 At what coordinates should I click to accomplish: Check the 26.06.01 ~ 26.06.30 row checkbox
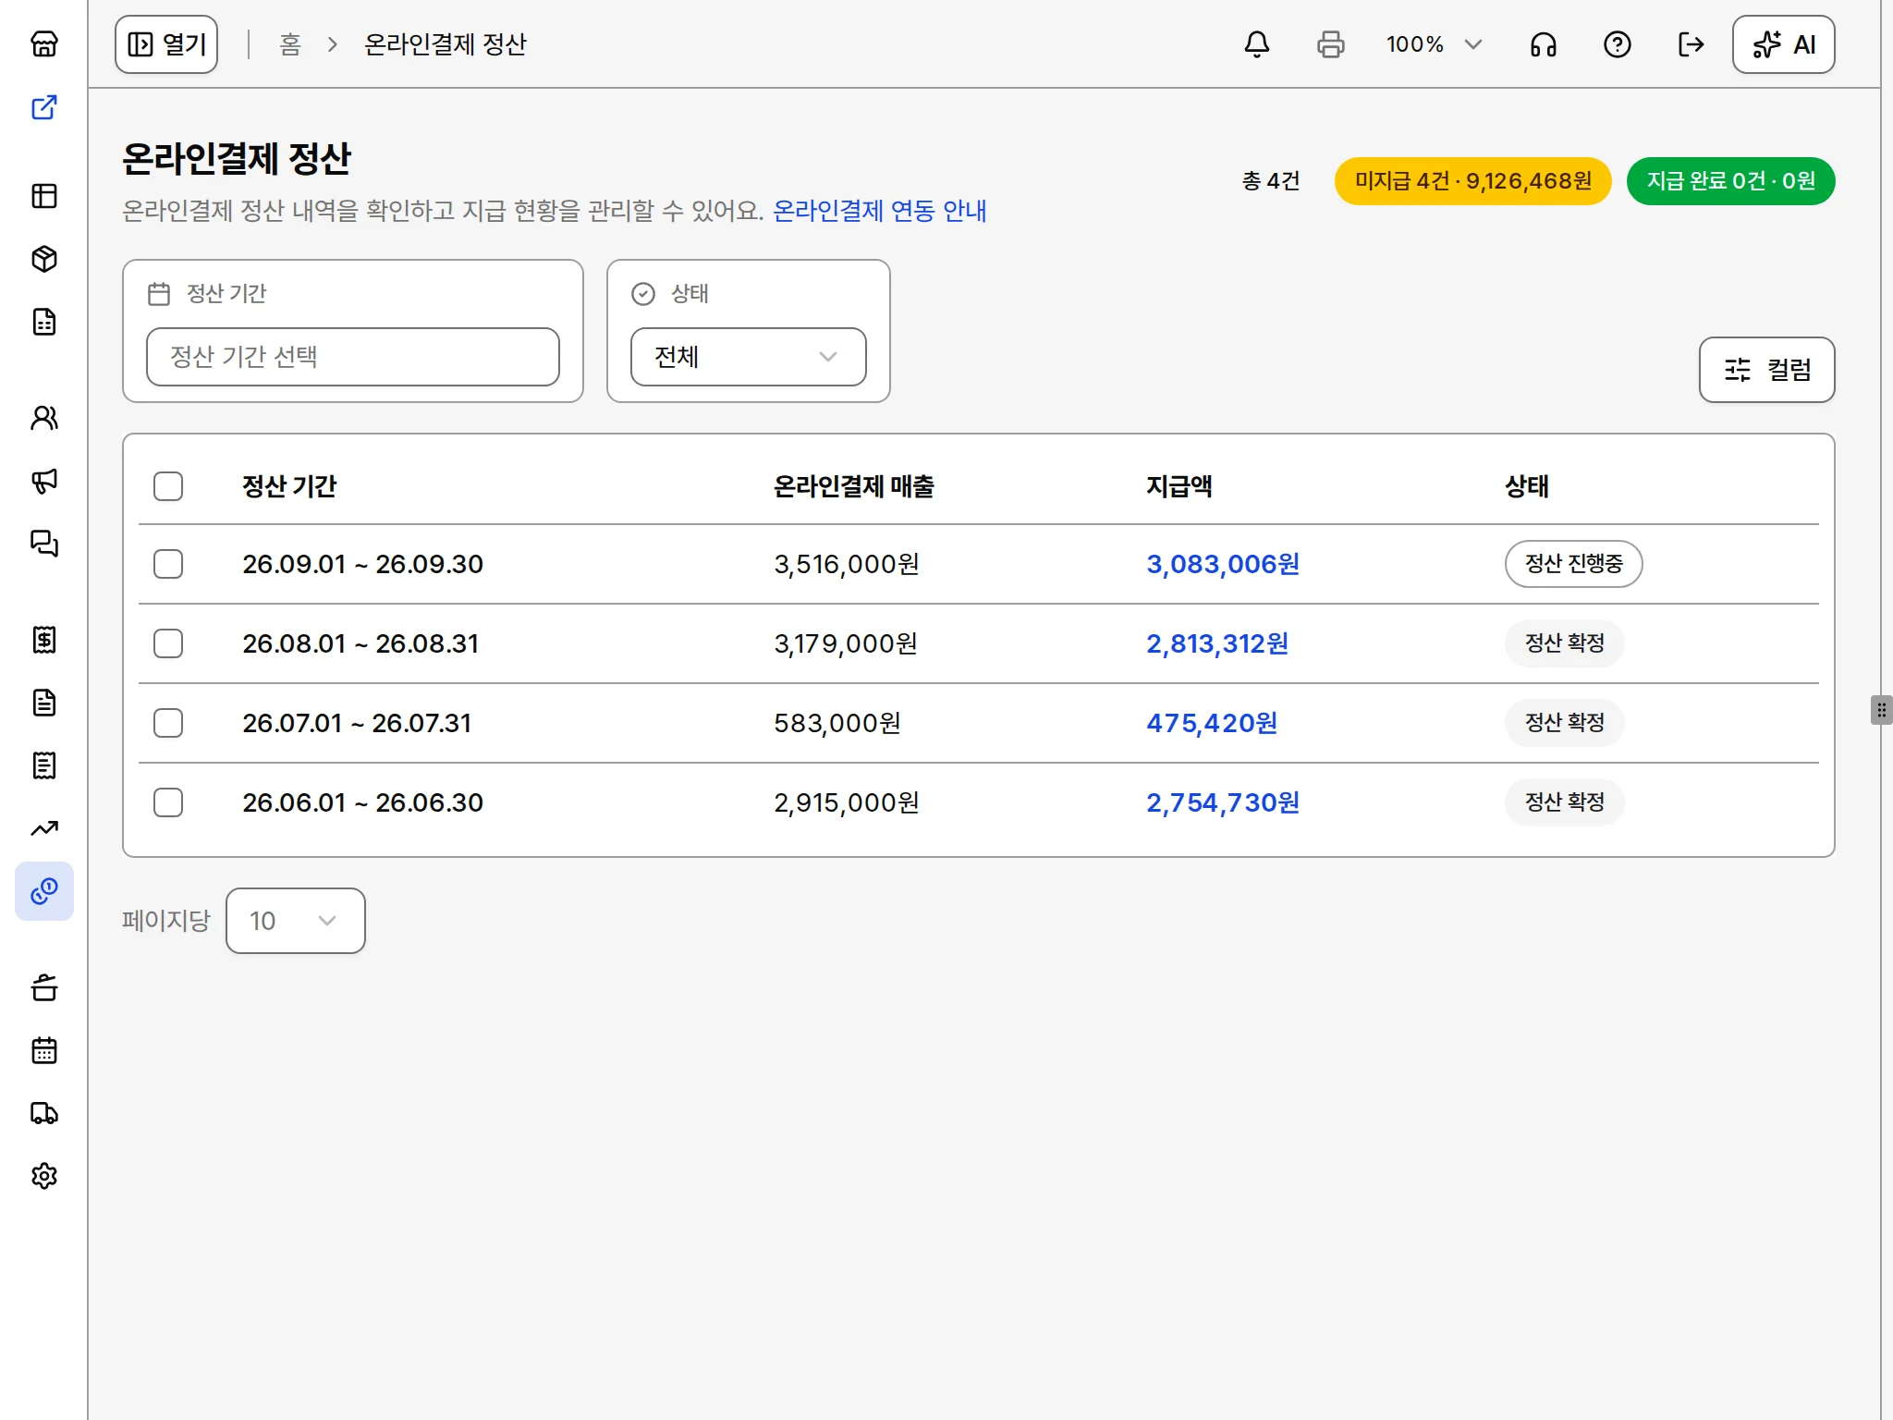coord(168,802)
